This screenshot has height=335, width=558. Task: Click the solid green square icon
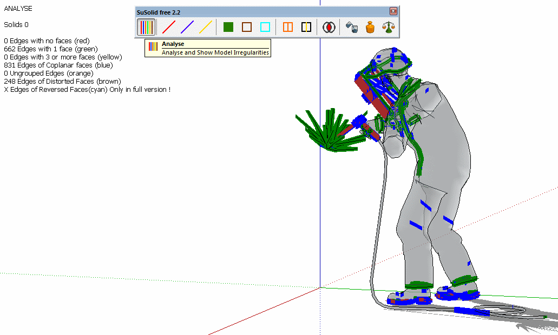228,27
